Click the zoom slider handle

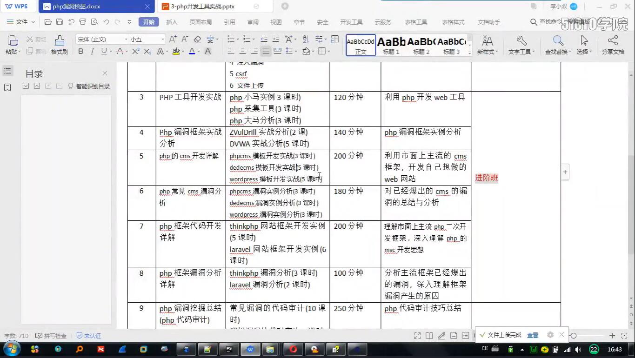(574, 335)
